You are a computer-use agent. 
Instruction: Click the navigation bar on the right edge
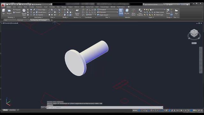click(x=201, y=60)
